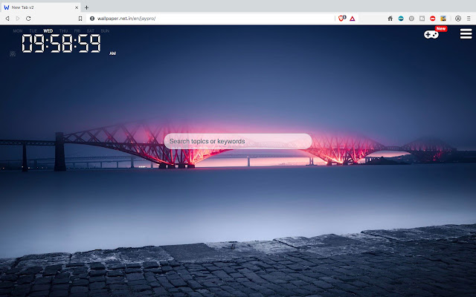
Task: Click the Brave Shields lion icon
Action: click(341, 19)
